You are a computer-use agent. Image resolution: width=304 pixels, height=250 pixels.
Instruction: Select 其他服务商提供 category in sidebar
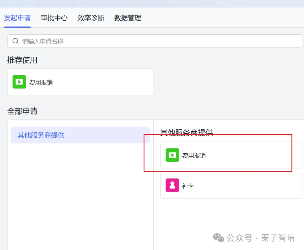click(81, 135)
